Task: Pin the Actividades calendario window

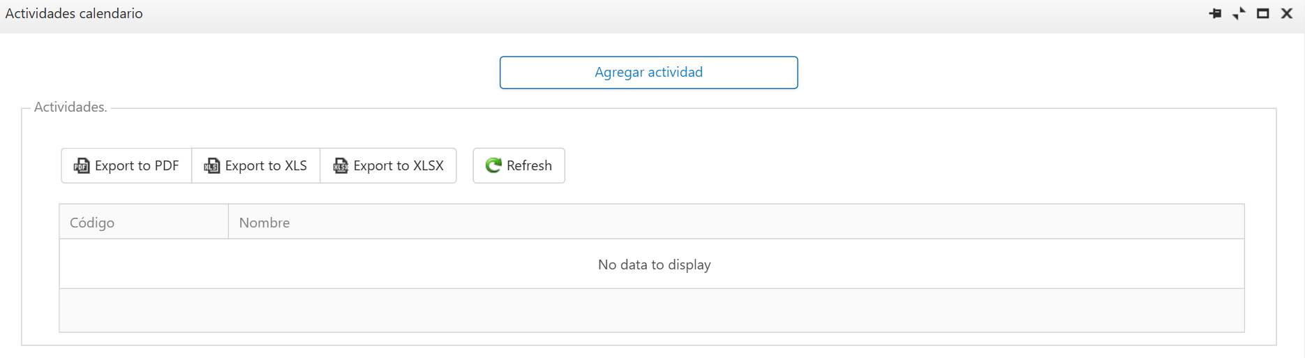Action: (x=1215, y=13)
